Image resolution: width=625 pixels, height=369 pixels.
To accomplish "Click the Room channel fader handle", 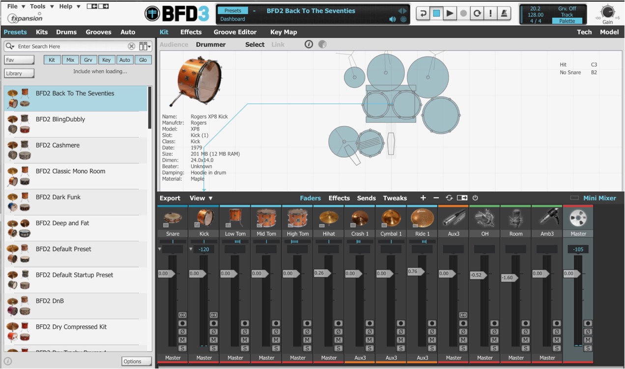I will 510,278.
